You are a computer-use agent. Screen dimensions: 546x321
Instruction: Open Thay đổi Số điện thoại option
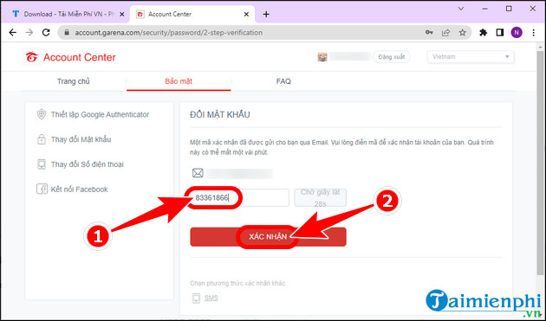tap(87, 164)
